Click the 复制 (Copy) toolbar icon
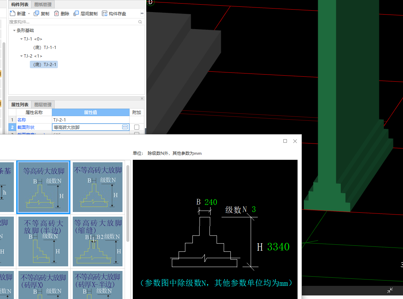The image size is (403, 299). [x=37, y=13]
